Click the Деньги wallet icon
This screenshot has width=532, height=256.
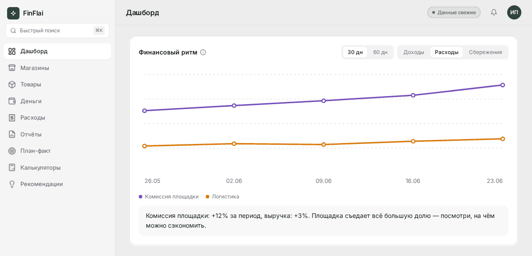coord(12,101)
